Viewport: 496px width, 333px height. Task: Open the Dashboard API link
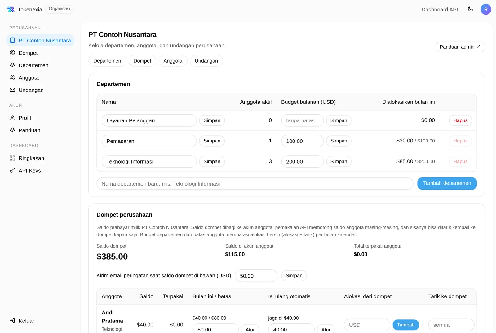(440, 10)
